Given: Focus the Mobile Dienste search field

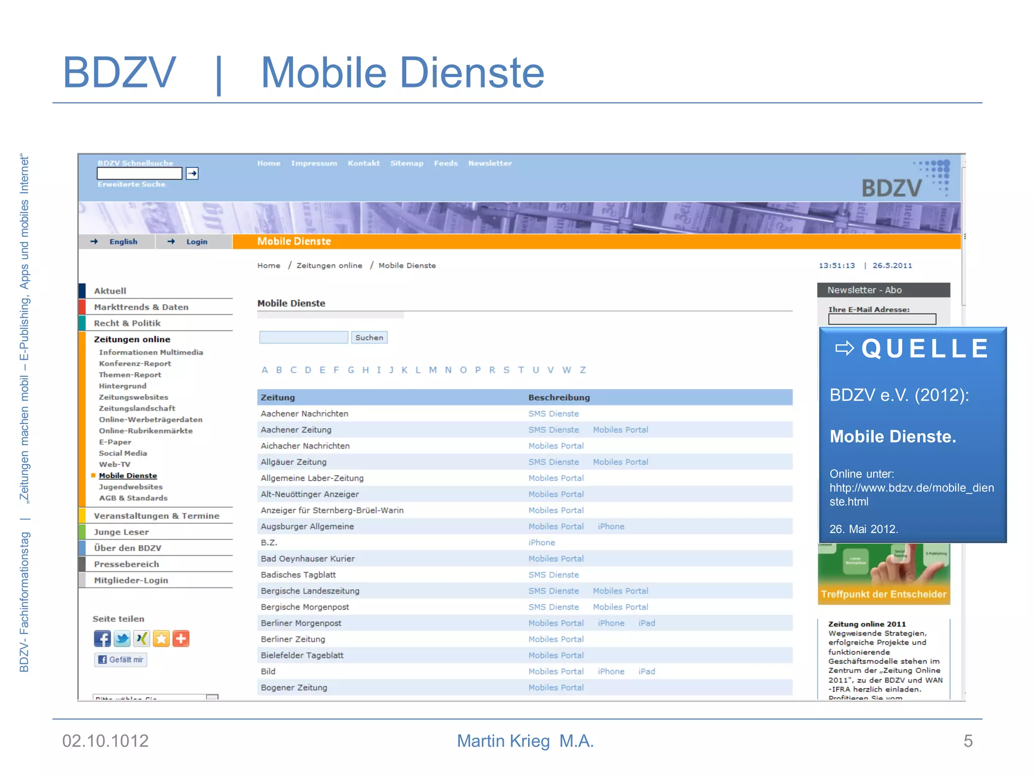Looking at the screenshot, I should click(x=304, y=337).
